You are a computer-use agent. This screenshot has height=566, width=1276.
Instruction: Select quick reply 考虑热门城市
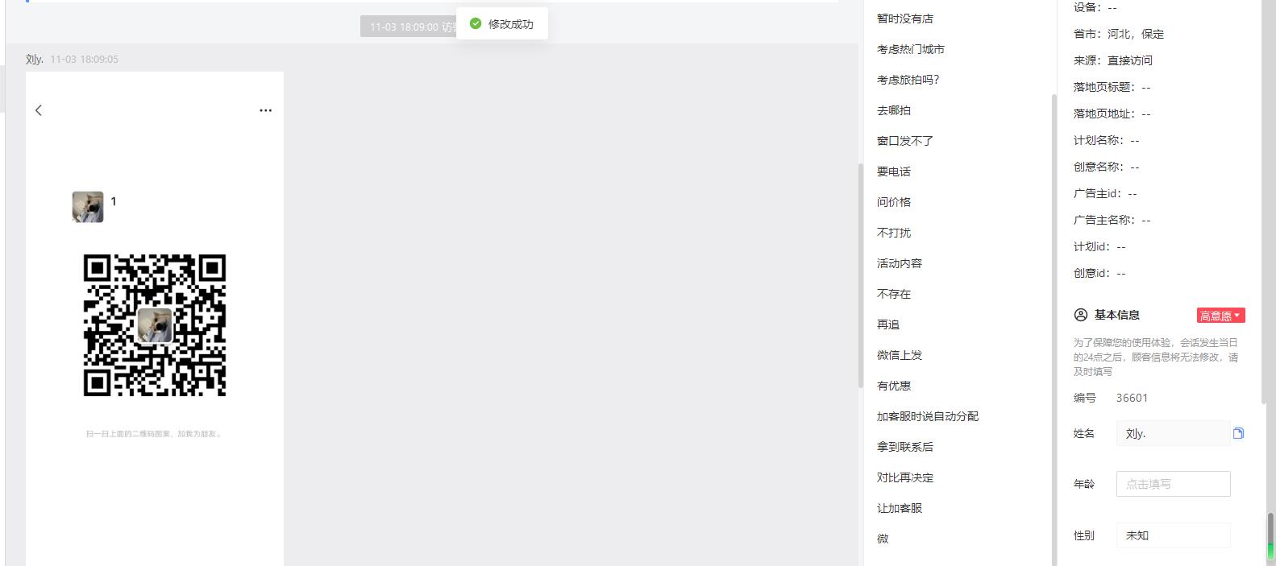click(x=911, y=49)
